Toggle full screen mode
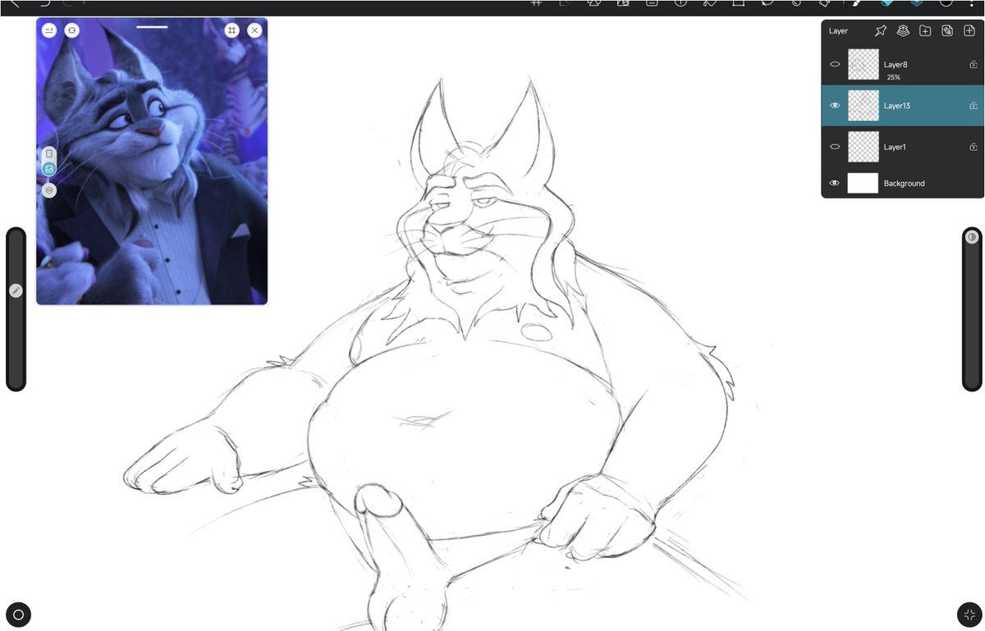Viewport: 985px width, 631px height. click(969, 614)
